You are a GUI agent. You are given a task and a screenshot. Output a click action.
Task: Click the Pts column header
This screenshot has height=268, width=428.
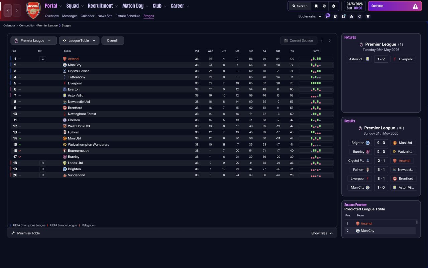click(292, 51)
